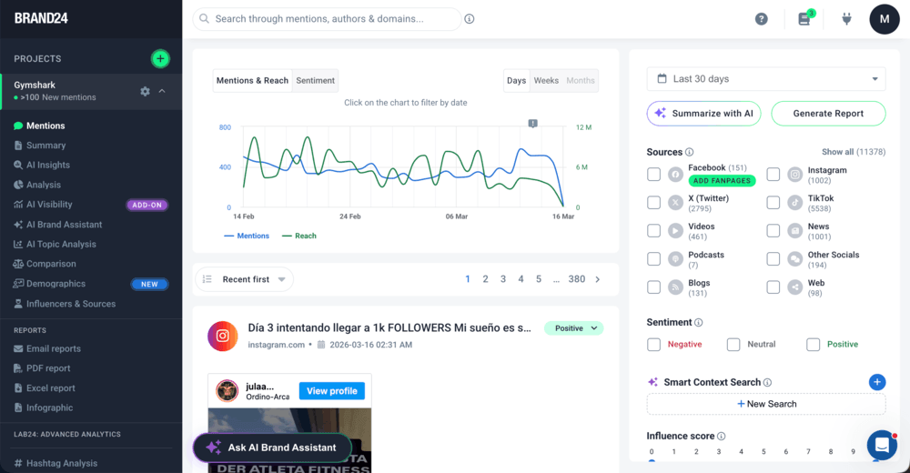Open Gymshark project settings gear
Screen dimensions: 910x473
click(145, 91)
